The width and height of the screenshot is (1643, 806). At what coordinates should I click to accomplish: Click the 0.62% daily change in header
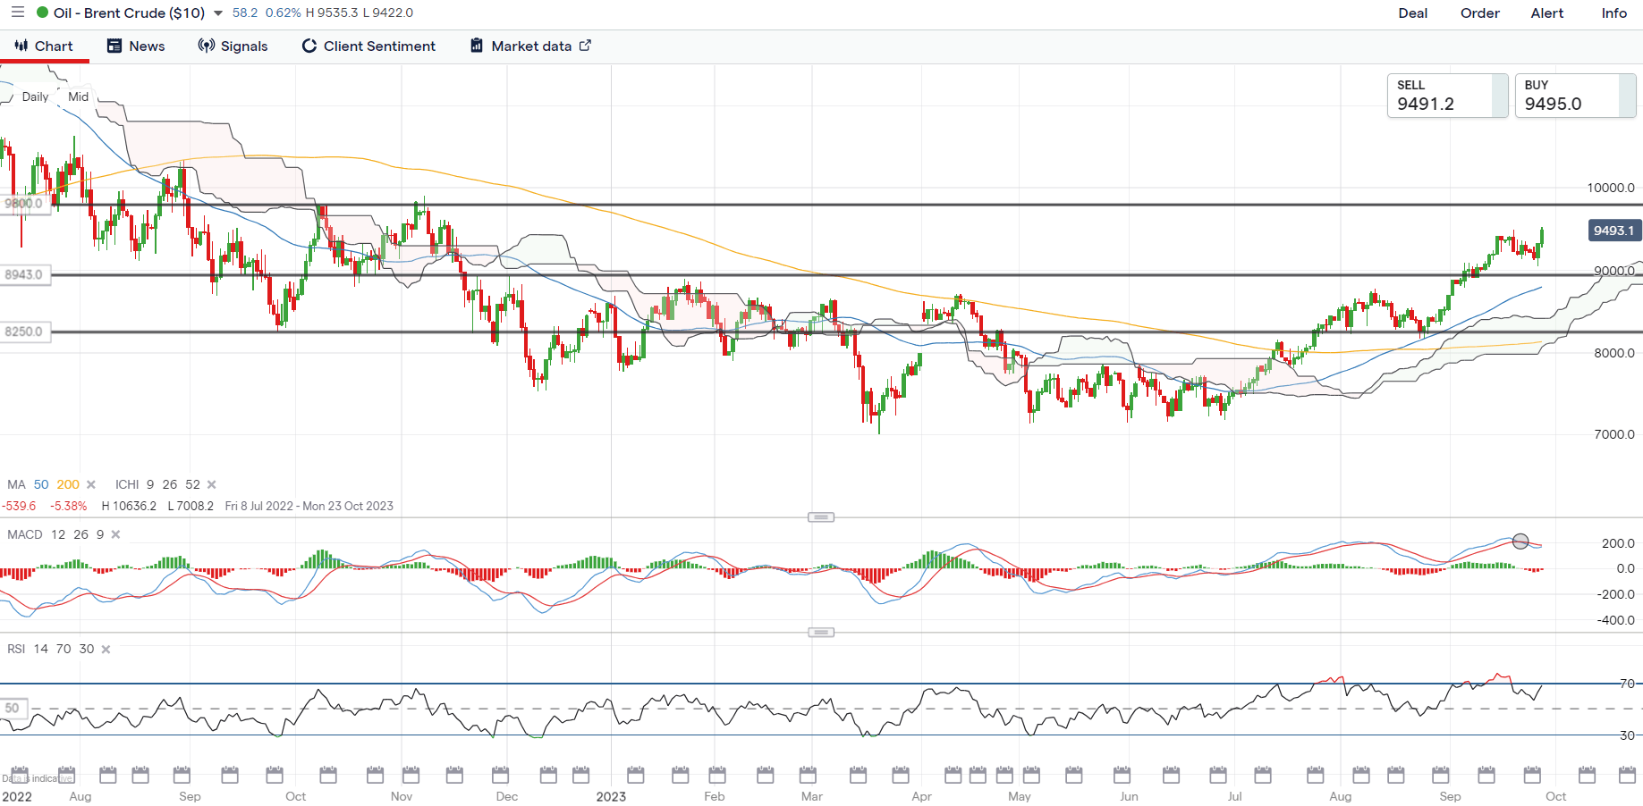[284, 13]
